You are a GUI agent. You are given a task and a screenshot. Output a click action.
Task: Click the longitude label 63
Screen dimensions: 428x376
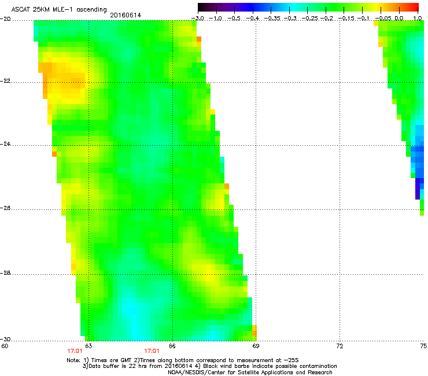pos(88,346)
